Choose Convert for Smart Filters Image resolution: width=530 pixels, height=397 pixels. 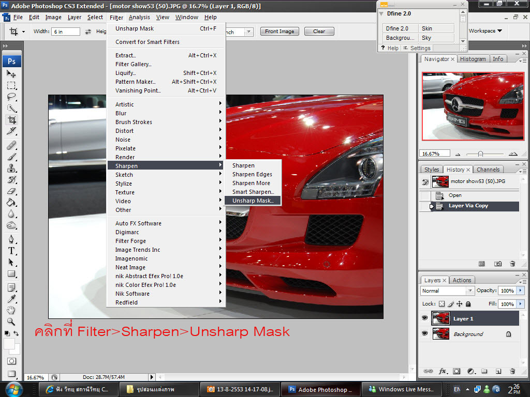pyautogui.click(x=166, y=42)
